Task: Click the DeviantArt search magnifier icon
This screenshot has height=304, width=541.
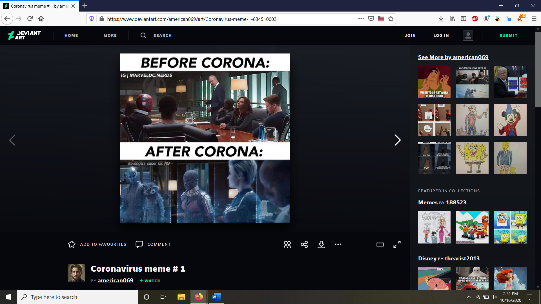Action: 143,35
